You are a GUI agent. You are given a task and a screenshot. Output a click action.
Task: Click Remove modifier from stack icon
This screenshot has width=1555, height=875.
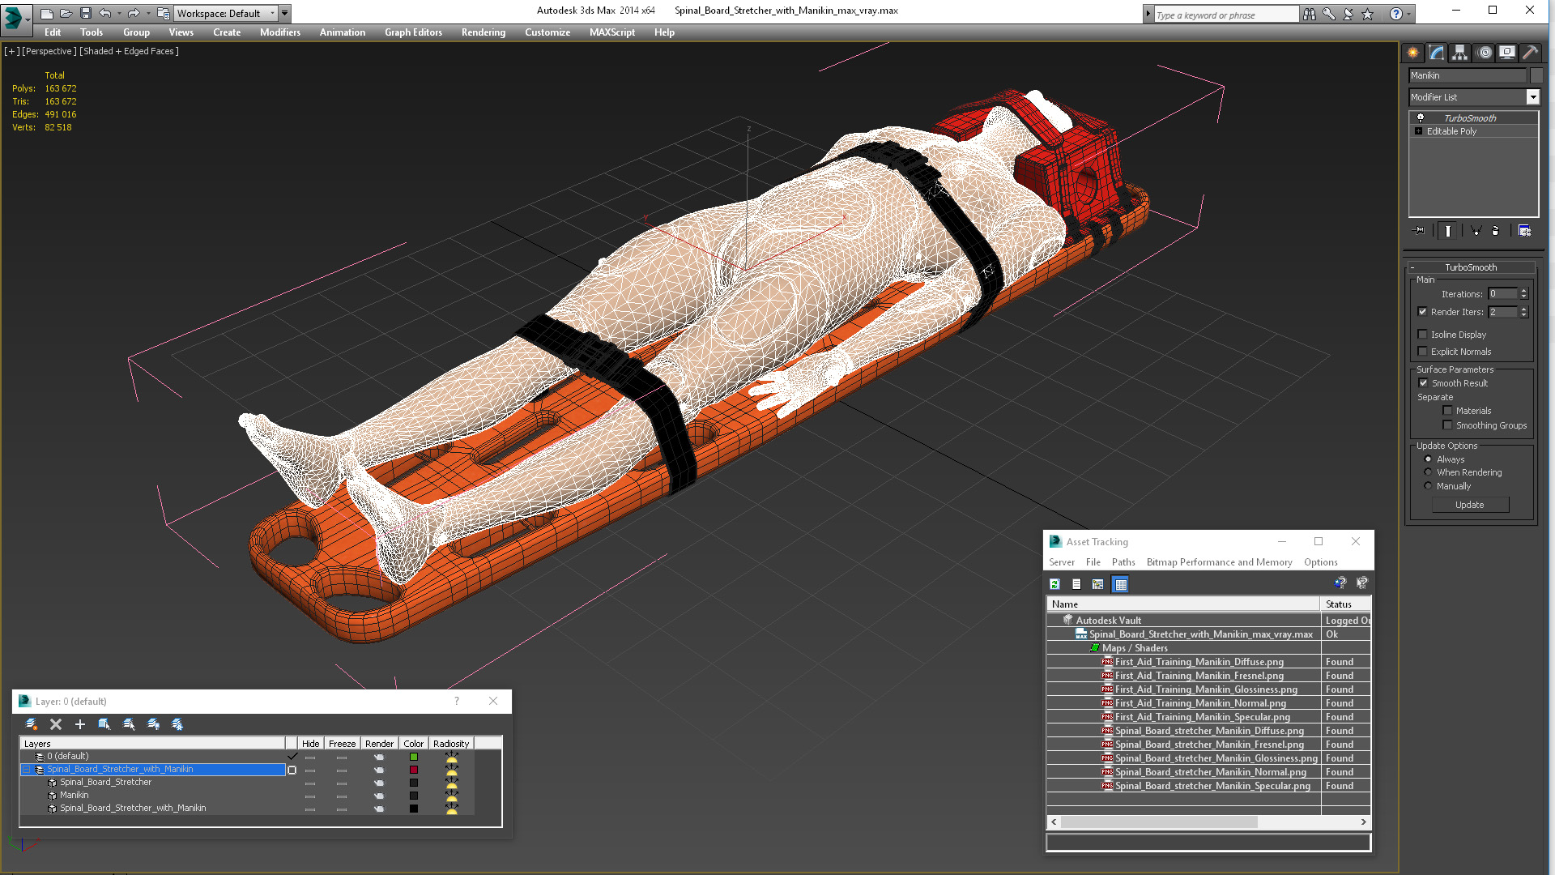click(x=1495, y=231)
